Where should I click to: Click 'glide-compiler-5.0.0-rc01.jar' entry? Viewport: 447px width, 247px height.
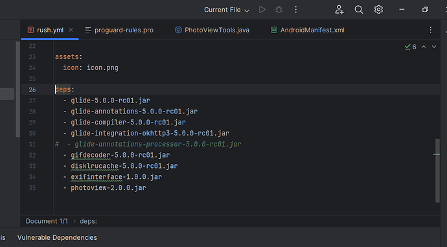pyautogui.click(x=128, y=122)
